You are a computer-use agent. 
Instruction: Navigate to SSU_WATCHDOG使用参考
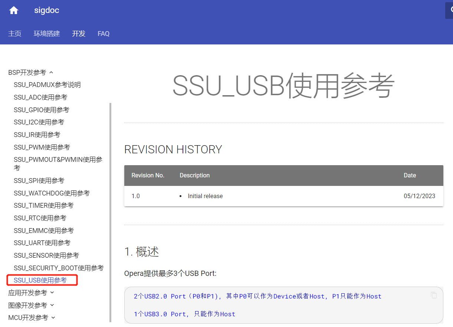click(x=52, y=193)
